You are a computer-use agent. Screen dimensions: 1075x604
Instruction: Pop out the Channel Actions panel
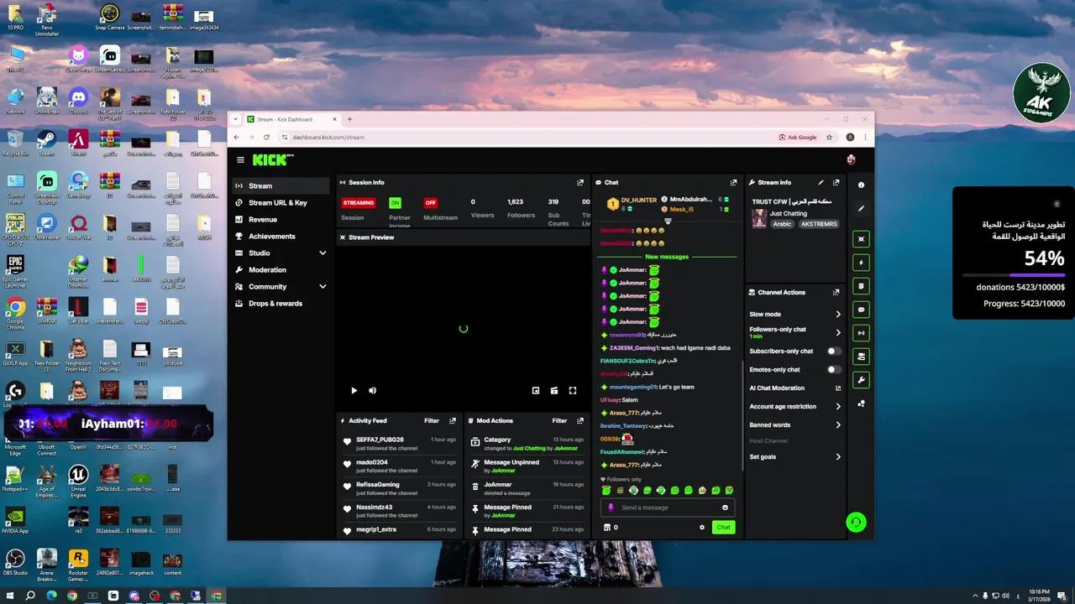coord(836,292)
